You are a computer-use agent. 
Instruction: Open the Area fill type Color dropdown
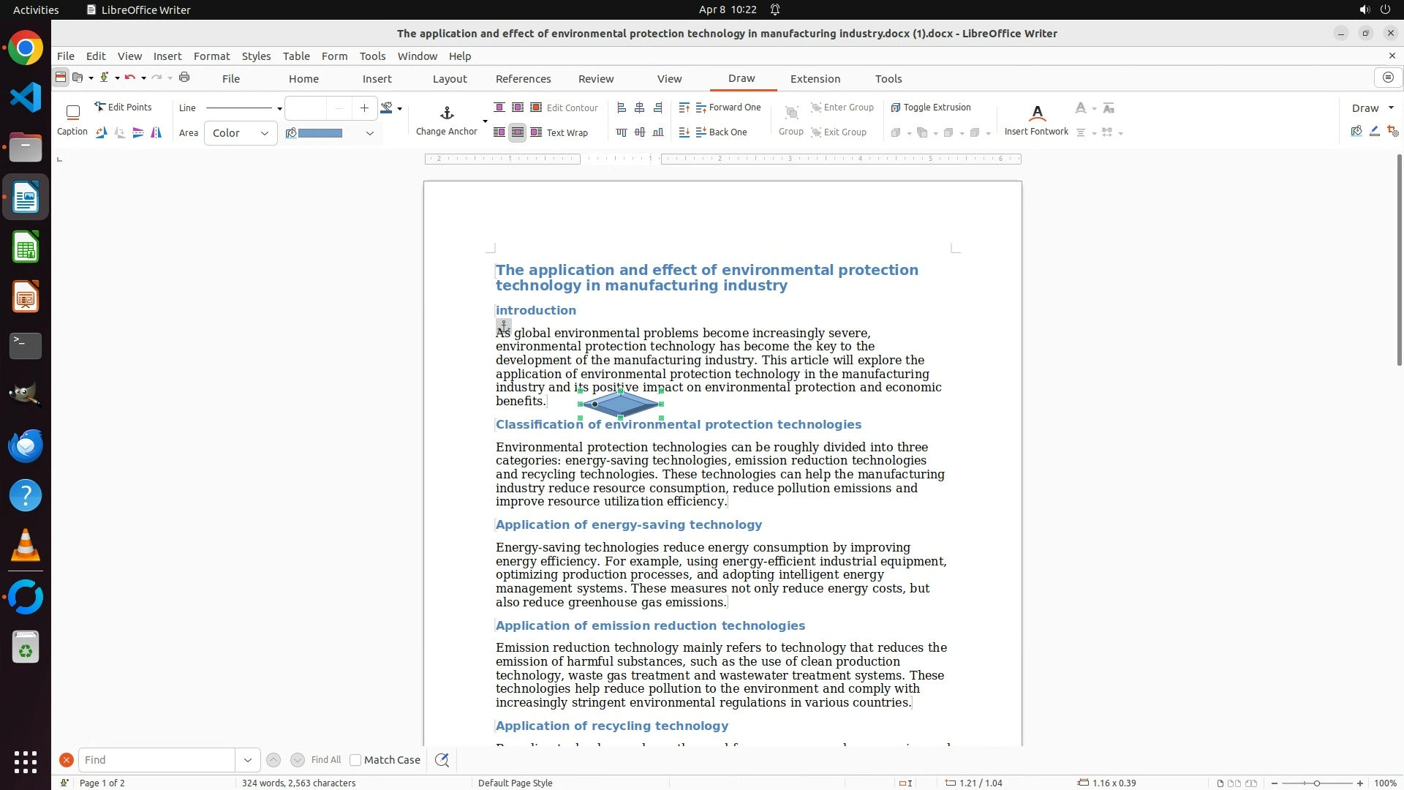(x=241, y=133)
